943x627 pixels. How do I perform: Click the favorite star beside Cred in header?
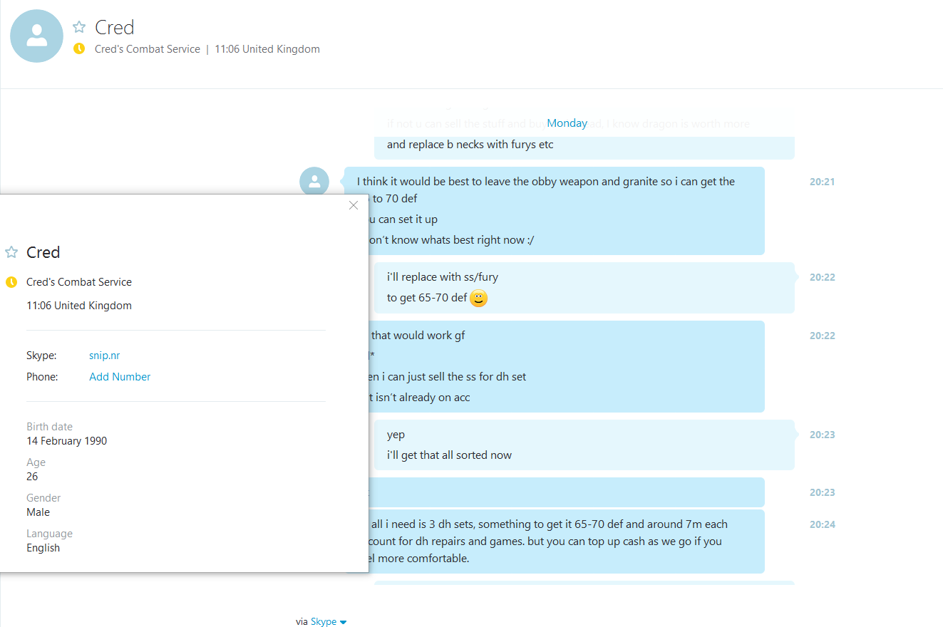coord(79,27)
